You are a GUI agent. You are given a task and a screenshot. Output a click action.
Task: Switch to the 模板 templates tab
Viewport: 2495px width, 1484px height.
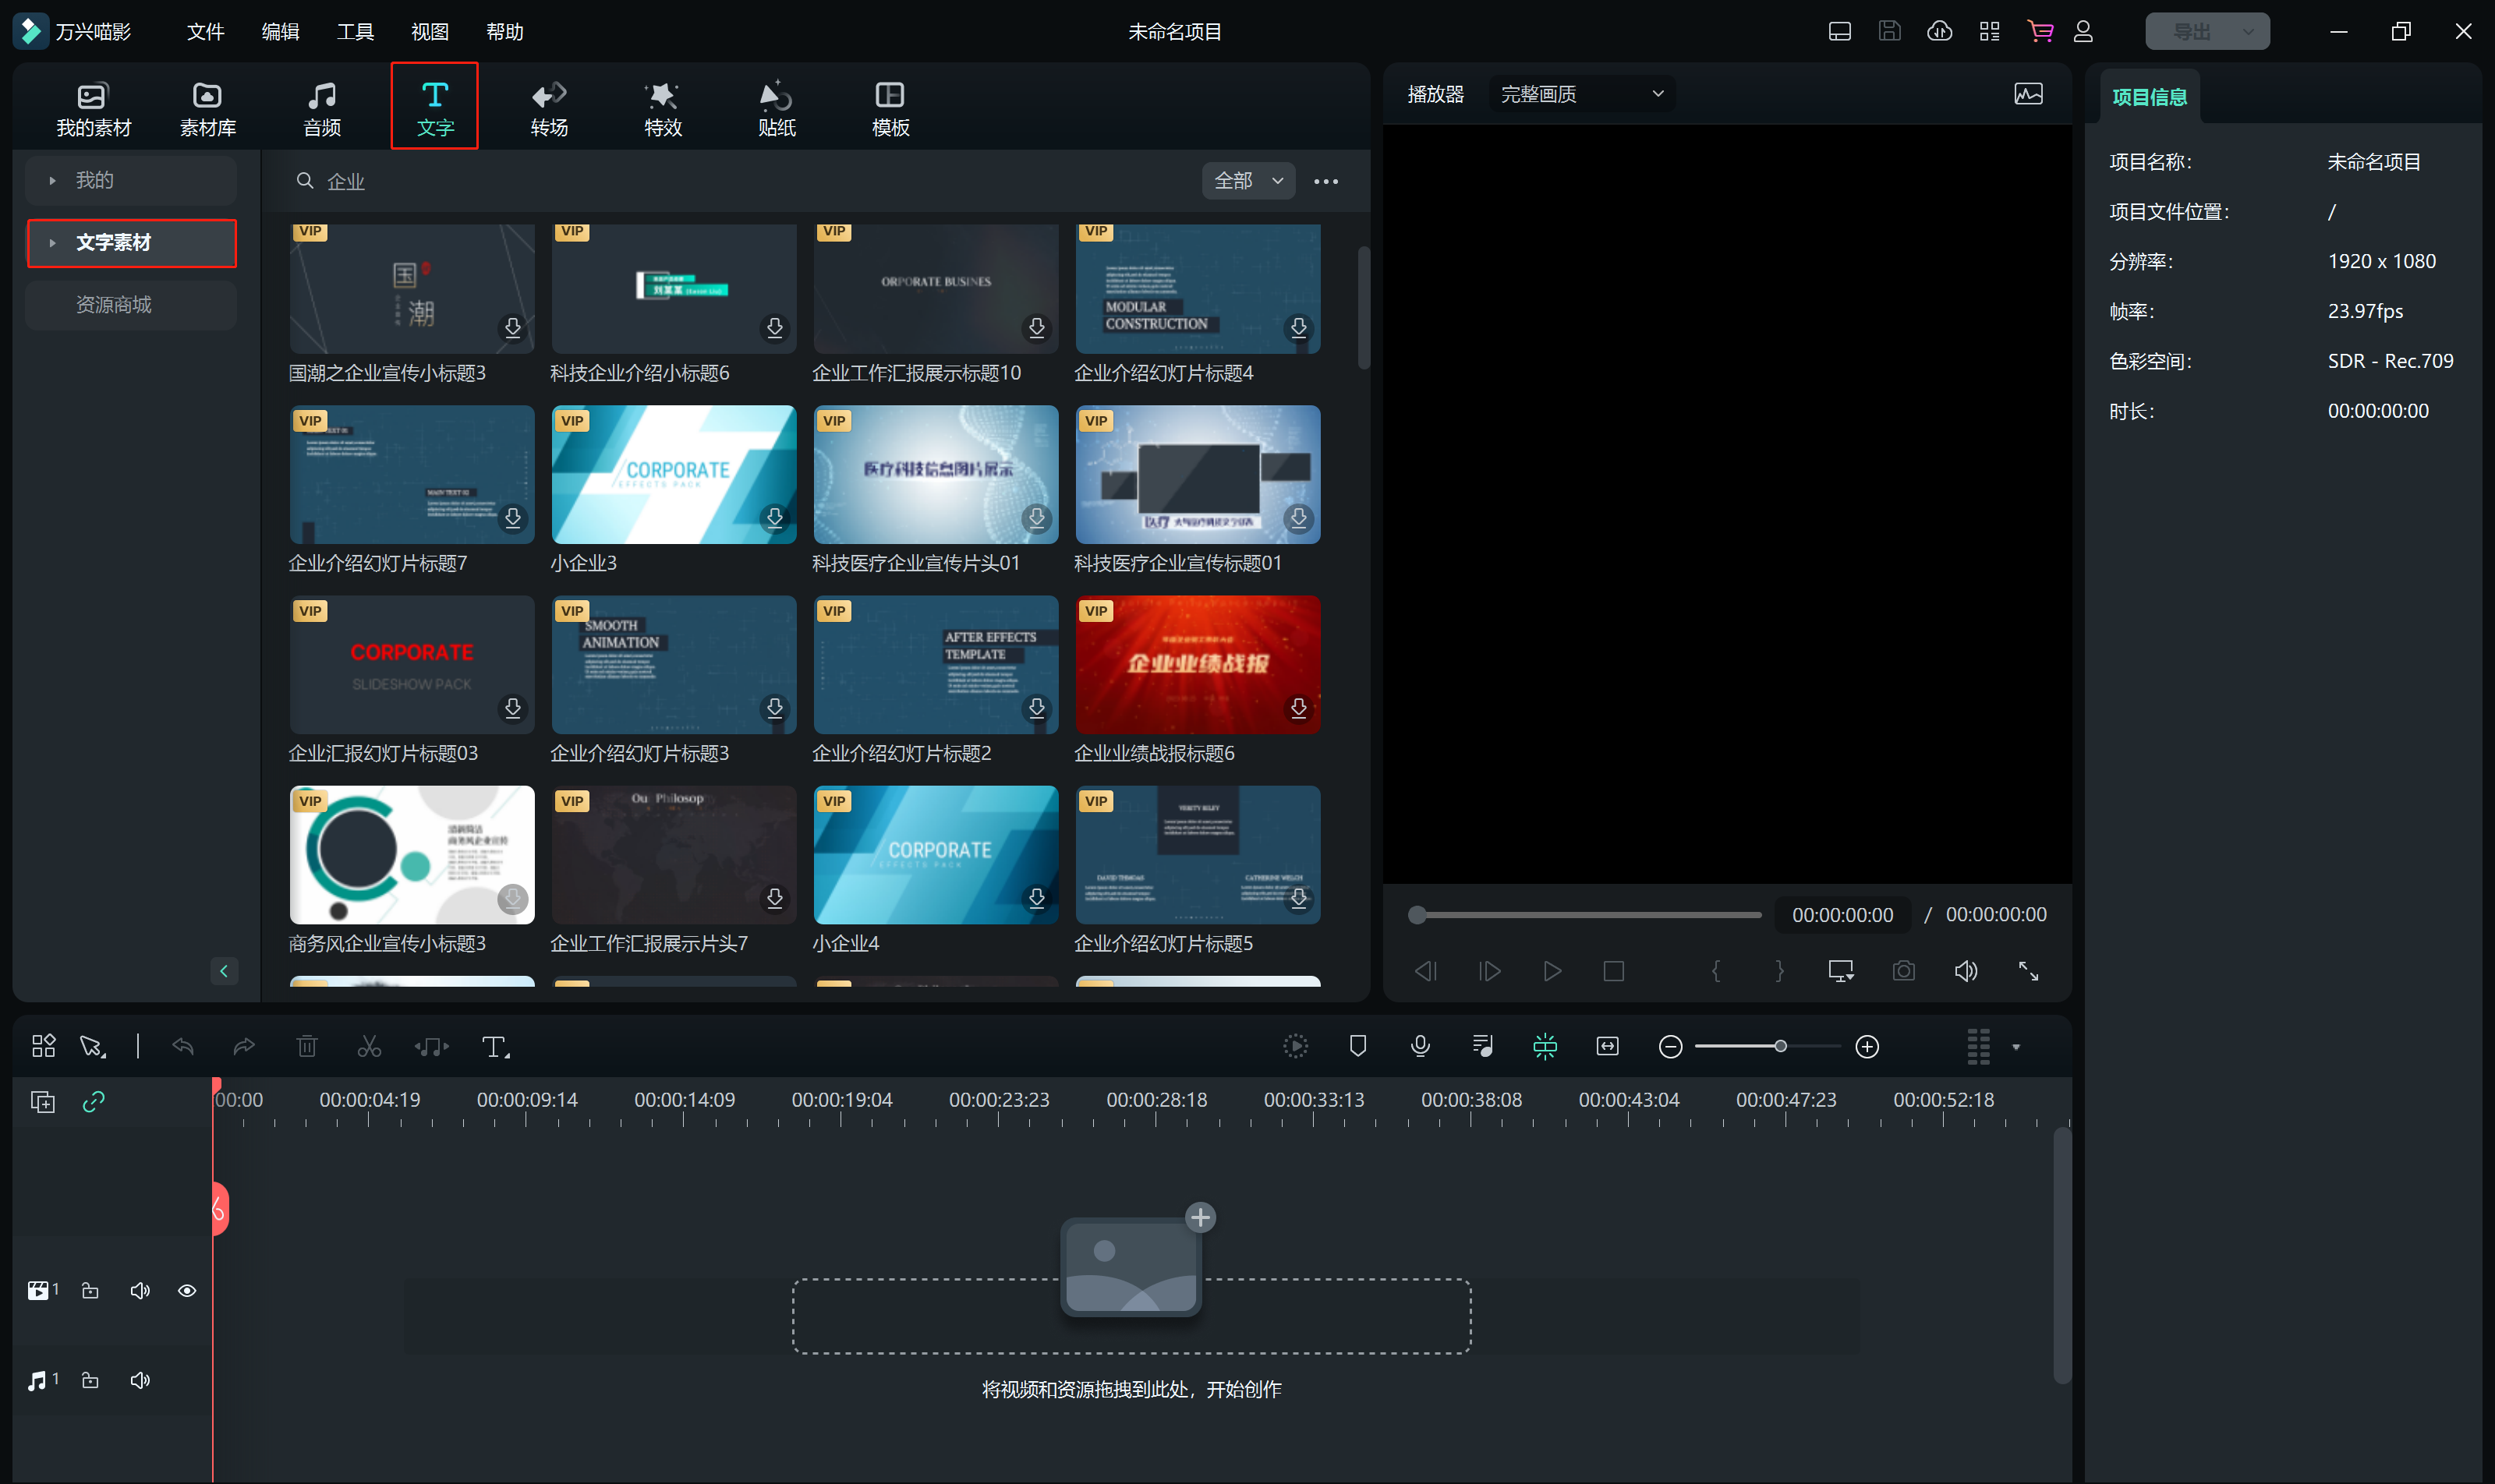pyautogui.click(x=890, y=108)
